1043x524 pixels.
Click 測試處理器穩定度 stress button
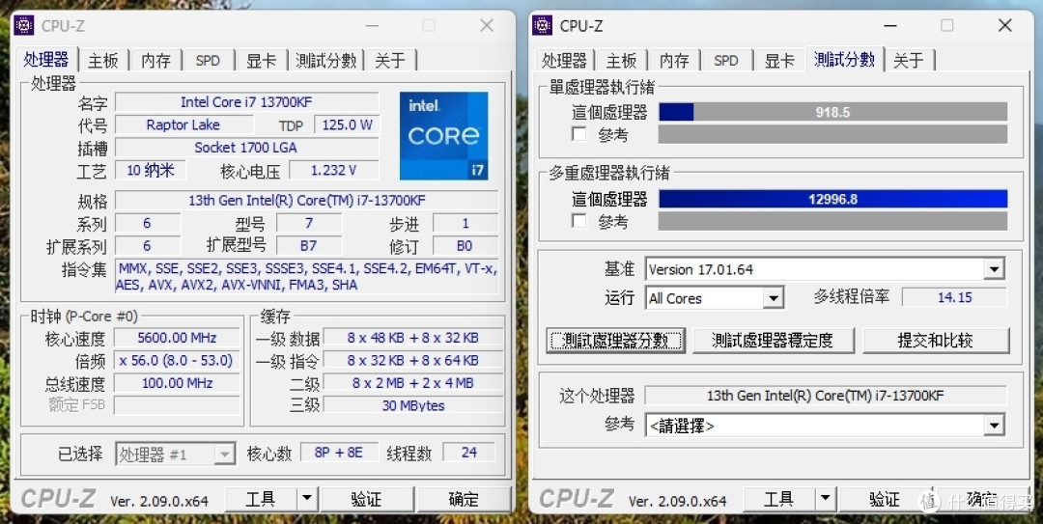773,341
